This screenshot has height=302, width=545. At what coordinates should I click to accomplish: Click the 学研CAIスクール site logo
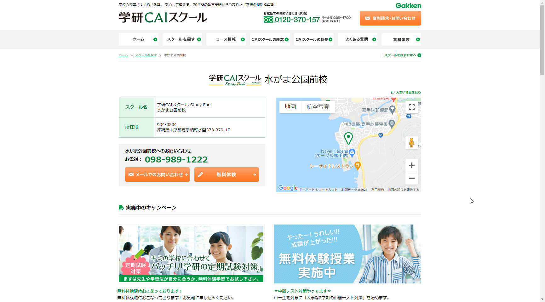[163, 17]
